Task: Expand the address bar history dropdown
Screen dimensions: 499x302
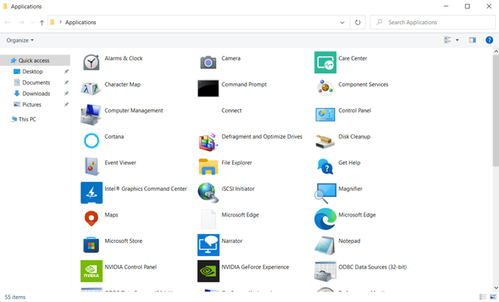Action: 342,23
